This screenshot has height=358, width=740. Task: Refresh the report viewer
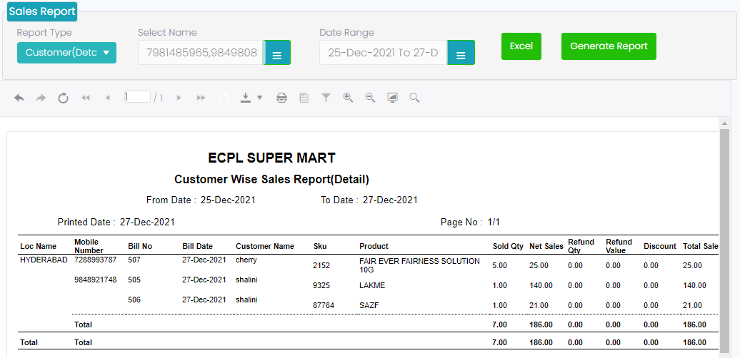[x=63, y=98]
